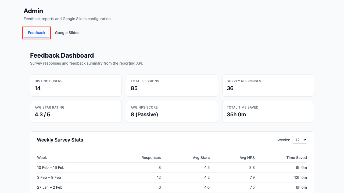Click the Avg Stars column header
344x193 pixels.
point(201,158)
